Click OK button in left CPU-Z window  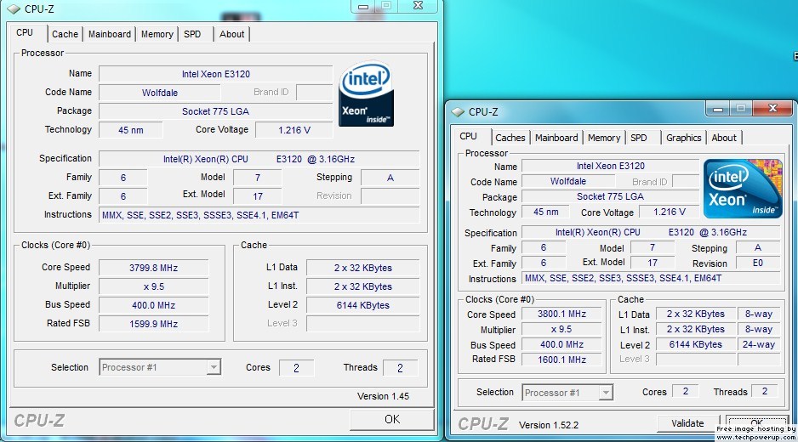(x=392, y=419)
